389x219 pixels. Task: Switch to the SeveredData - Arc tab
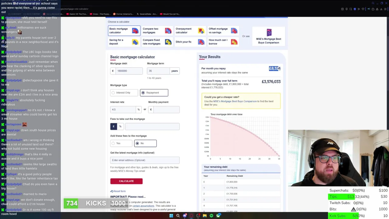pos(147,14)
